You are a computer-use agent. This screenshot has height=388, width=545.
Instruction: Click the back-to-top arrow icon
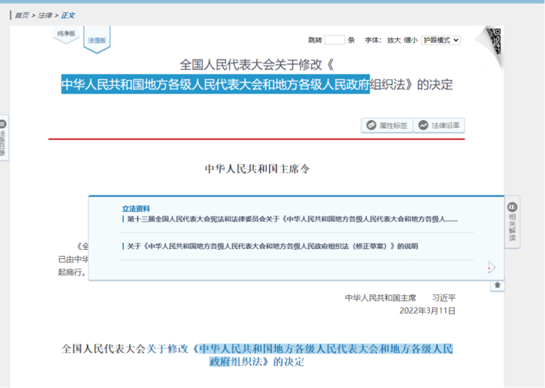point(498,285)
